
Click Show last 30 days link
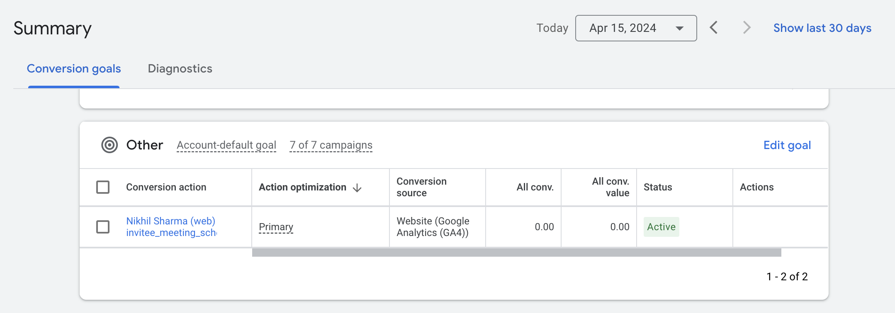tap(822, 28)
